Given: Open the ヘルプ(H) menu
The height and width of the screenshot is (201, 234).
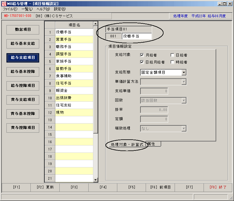Looking at the screenshot, I should 43,9.
